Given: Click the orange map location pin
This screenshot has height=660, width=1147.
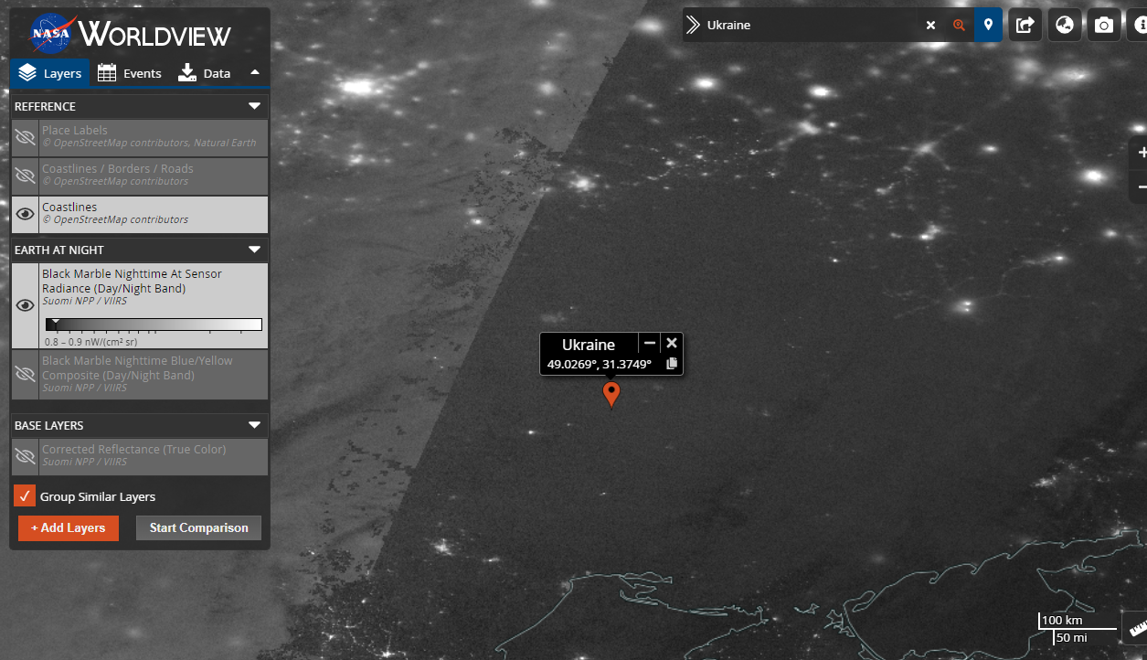Looking at the screenshot, I should pyautogui.click(x=611, y=394).
